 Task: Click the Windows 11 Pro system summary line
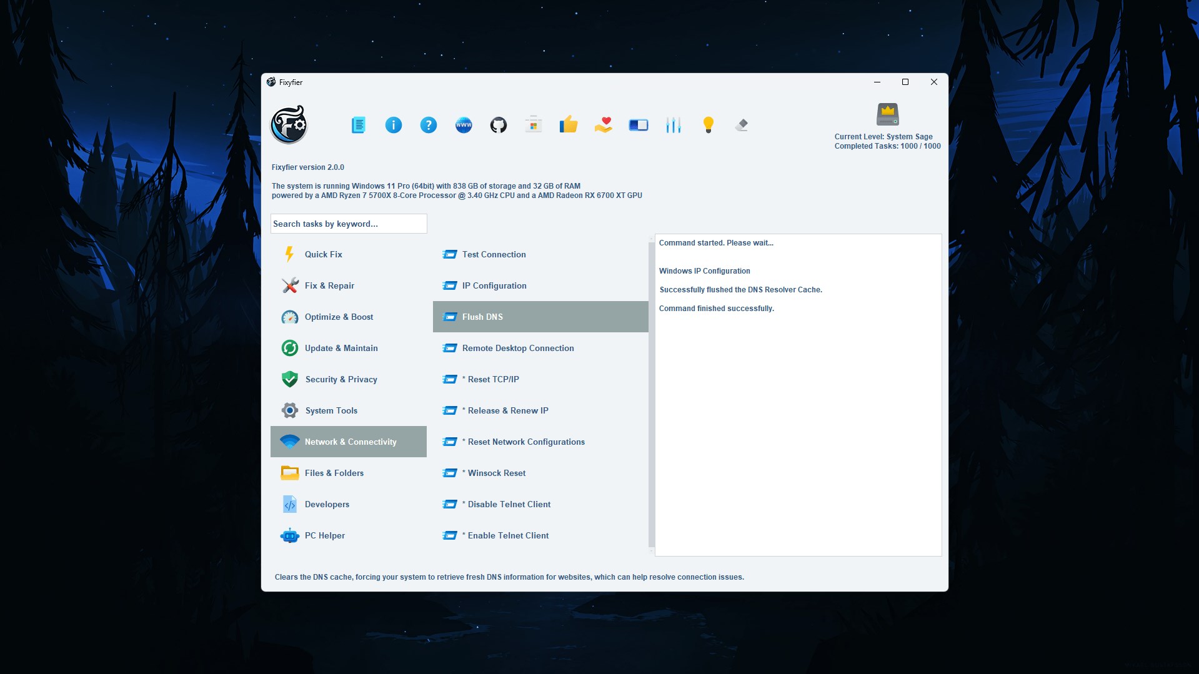426,186
